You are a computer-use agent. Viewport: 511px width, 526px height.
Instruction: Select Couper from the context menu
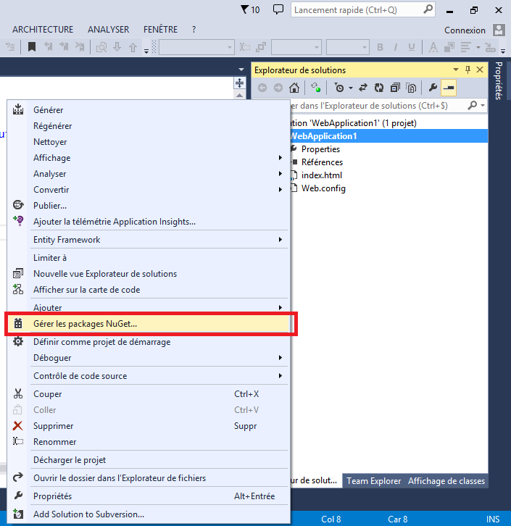pos(149,394)
